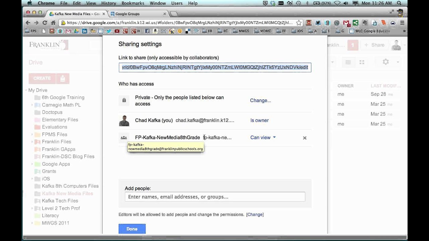Open Facebook bookmark icon

[147, 31]
